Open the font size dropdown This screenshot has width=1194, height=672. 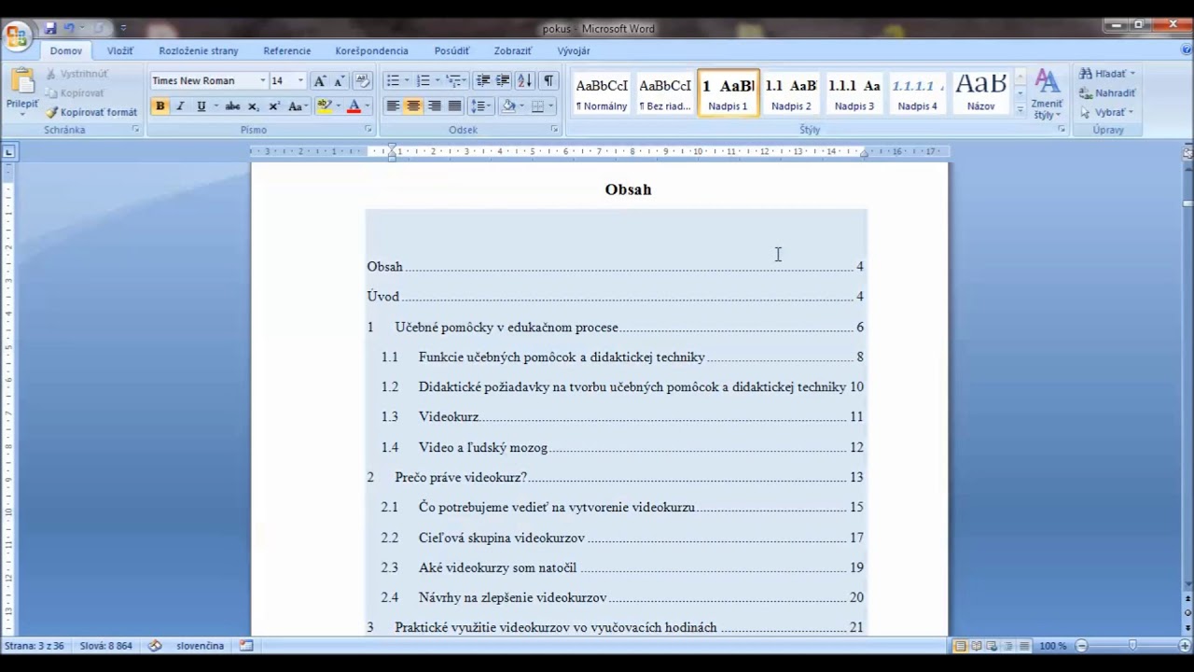click(x=300, y=81)
